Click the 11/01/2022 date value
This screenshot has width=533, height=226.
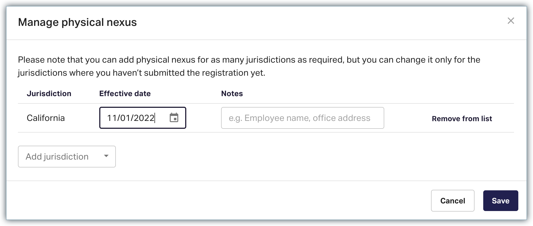click(131, 118)
